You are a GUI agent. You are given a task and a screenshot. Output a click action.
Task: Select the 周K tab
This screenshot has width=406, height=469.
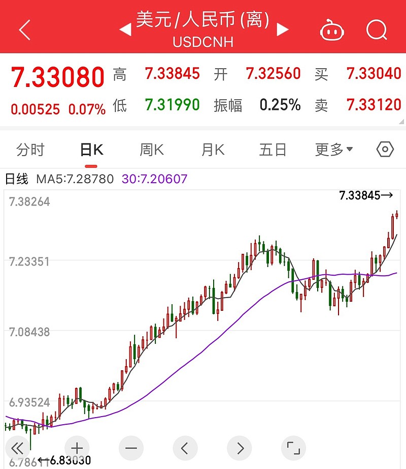click(x=152, y=150)
